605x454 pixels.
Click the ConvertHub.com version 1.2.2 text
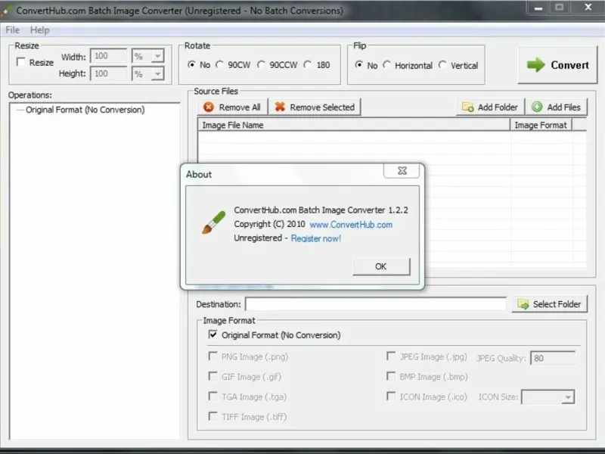[x=321, y=210]
